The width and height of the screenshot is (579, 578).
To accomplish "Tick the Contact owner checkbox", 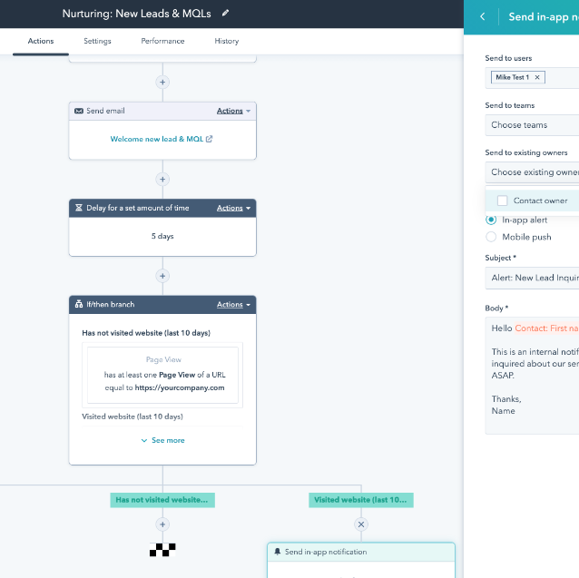I will [x=502, y=201].
